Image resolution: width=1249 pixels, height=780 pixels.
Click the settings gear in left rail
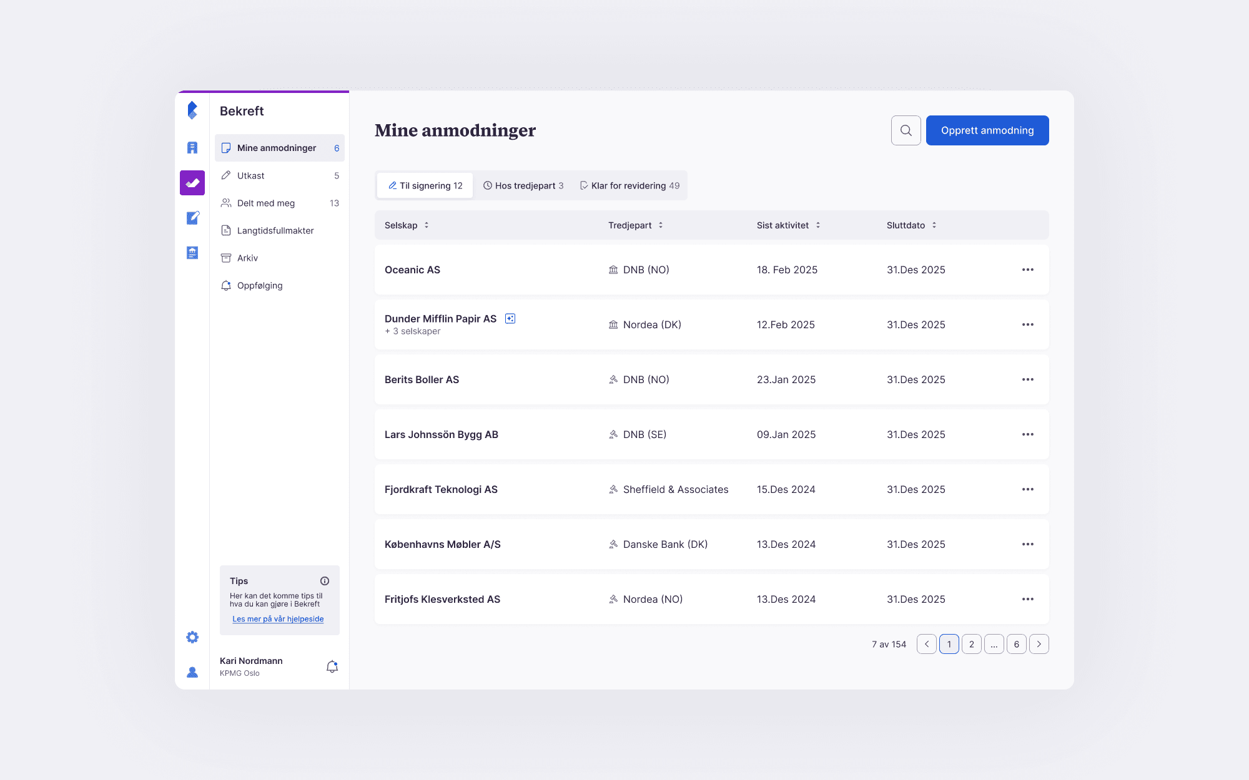pos(192,637)
